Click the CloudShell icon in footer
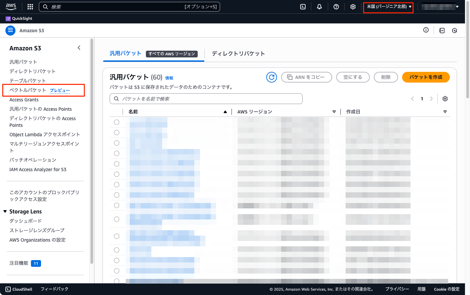 (8, 289)
